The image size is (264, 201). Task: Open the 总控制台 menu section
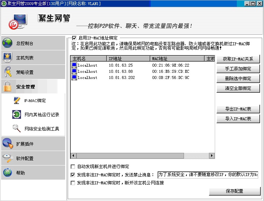coord(33,43)
